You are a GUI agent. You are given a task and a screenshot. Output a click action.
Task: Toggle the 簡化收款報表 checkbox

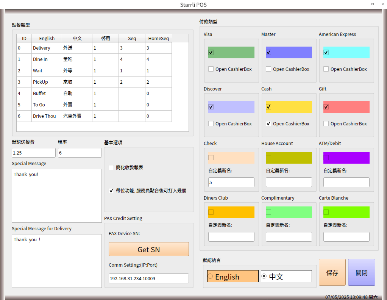tap(111, 167)
